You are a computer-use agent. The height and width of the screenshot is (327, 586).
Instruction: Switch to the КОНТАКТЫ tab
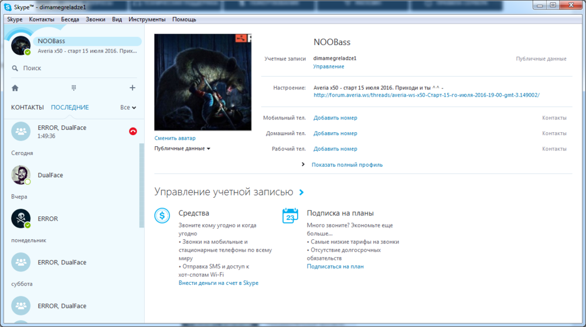pos(28,108)
